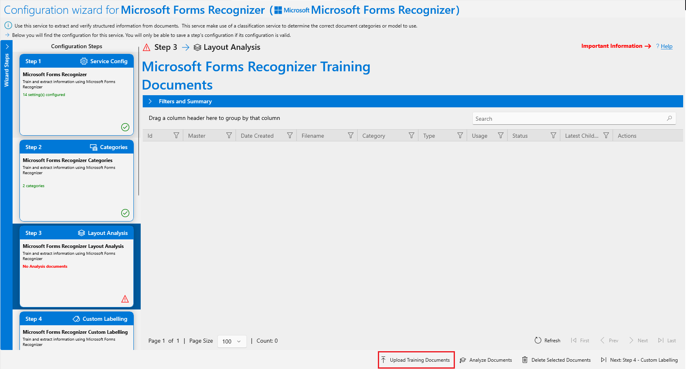Viewport: 686px width, 369px height.
Task: Refresh the documents grid
Action: pos(547,340)
